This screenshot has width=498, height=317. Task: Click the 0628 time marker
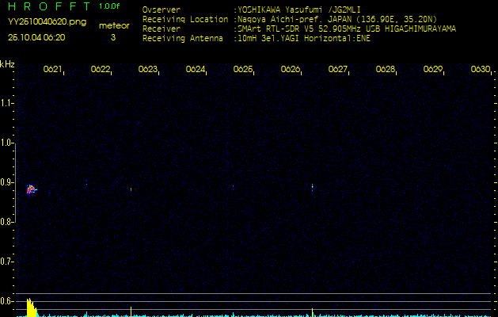coord(386,69)
